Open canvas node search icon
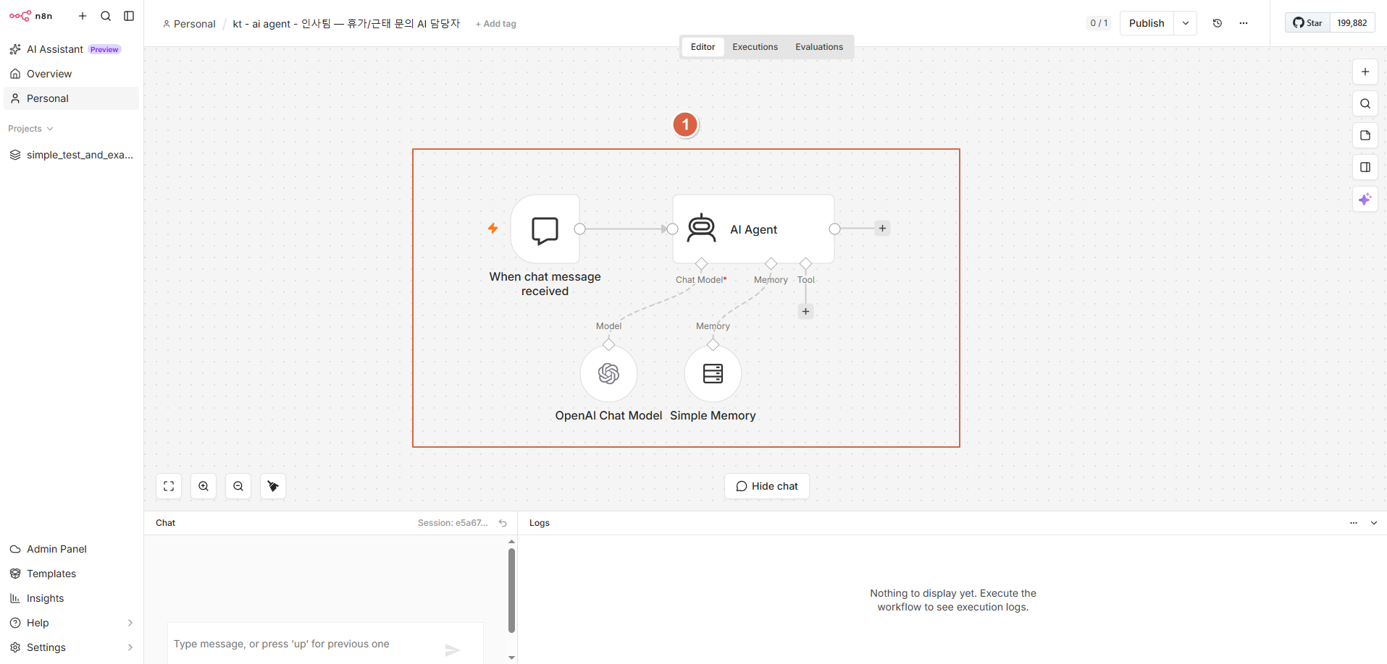The height and width of the screenshot is (664, 1387). pos(1365,103)
